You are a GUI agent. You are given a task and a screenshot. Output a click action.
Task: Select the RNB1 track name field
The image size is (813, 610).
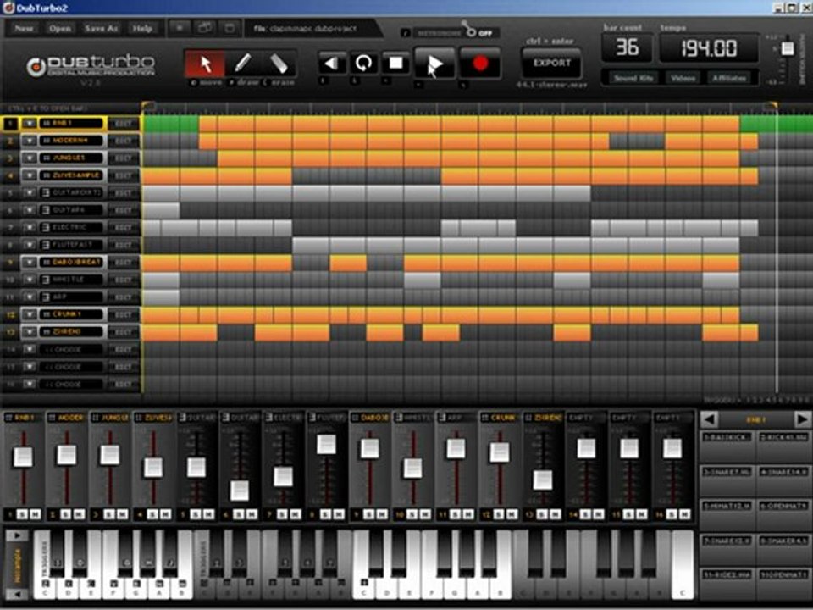click(70, 124)
